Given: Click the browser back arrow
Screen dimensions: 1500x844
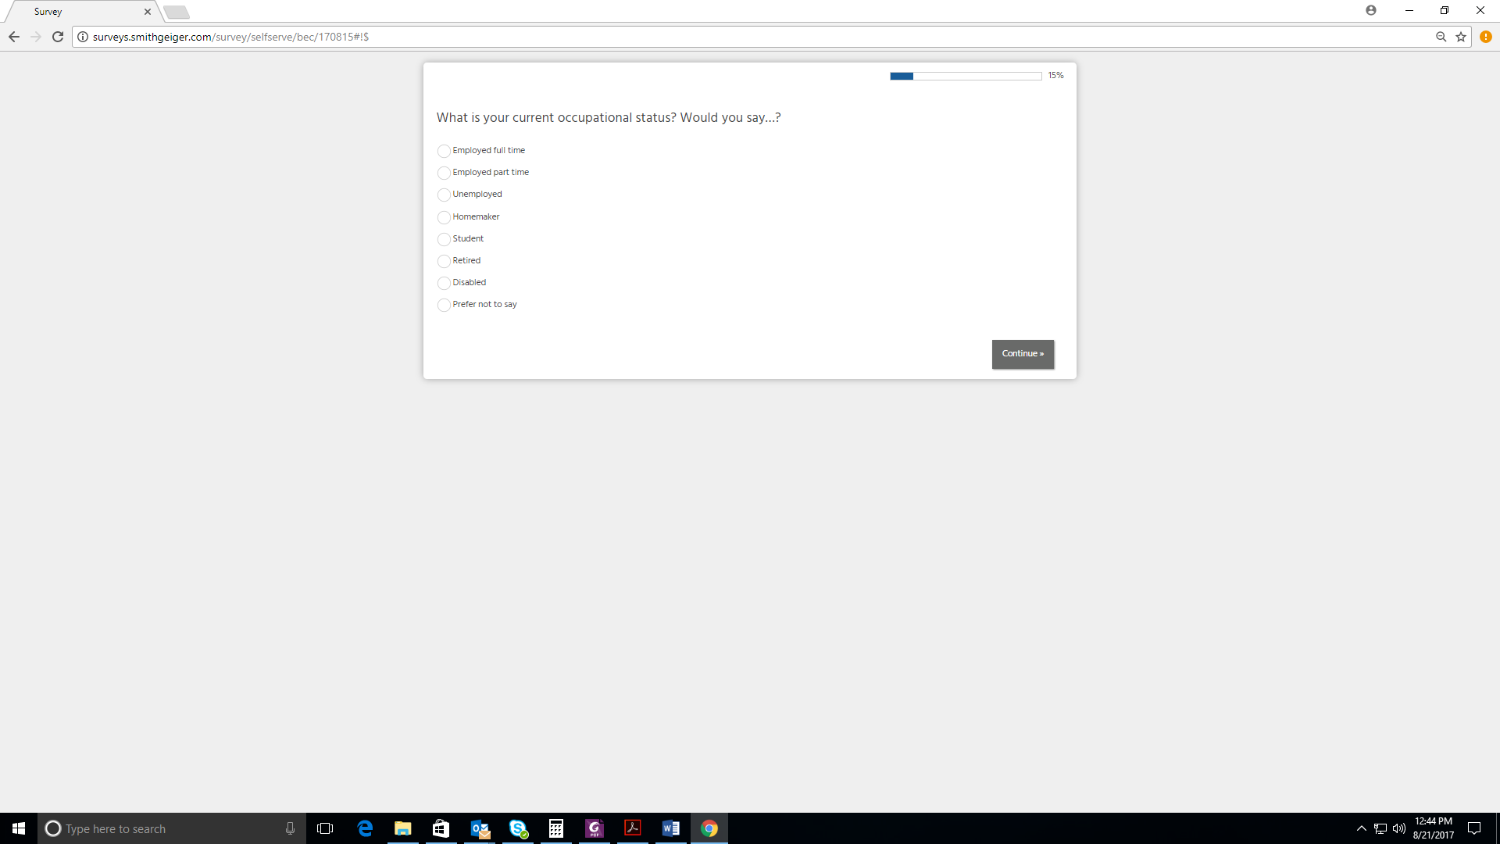Looking at the screenshot, I should (x=14, y=37).
